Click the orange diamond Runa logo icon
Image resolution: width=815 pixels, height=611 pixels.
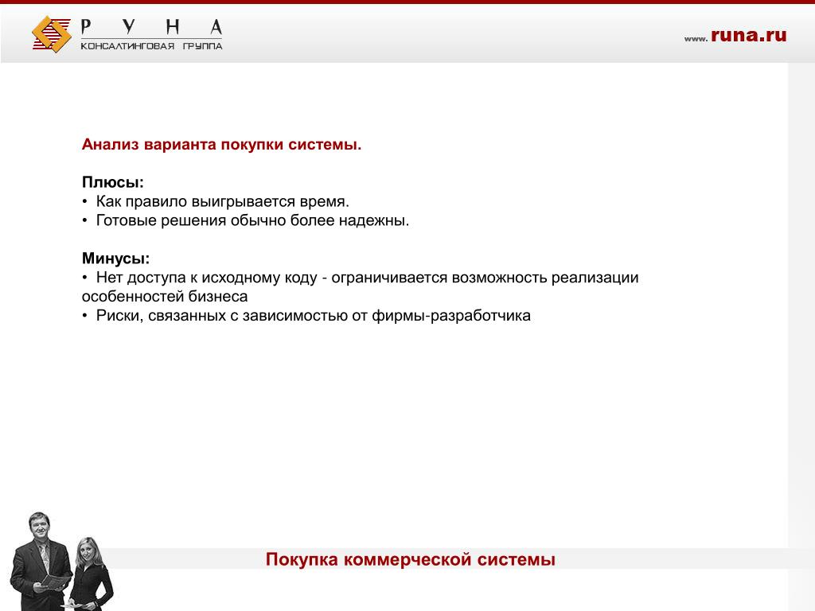52,33
